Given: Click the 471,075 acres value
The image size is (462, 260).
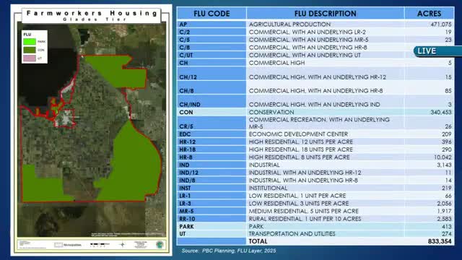Looking at the screenshot, I should click(x=441, y=24).
